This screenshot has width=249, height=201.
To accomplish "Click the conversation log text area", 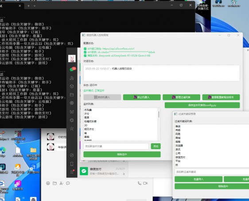I will coord(162,73).
